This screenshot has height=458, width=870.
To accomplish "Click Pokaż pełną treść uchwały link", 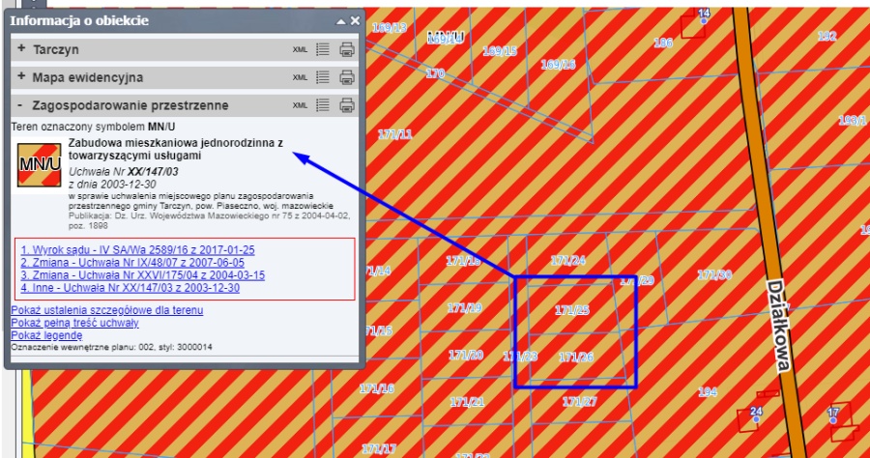I will point(73,322).
